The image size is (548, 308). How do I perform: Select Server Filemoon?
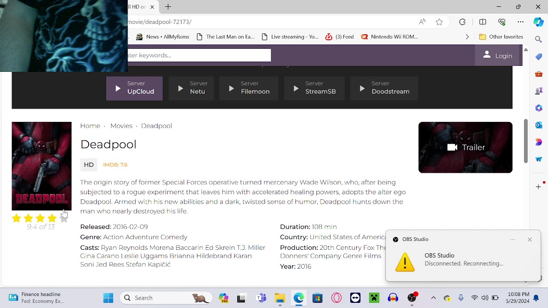coord(249,89)
